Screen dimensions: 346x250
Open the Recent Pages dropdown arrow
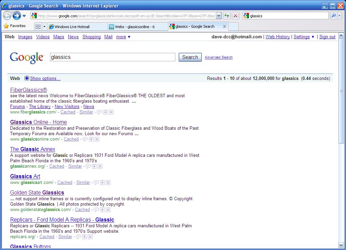point(24,16)
